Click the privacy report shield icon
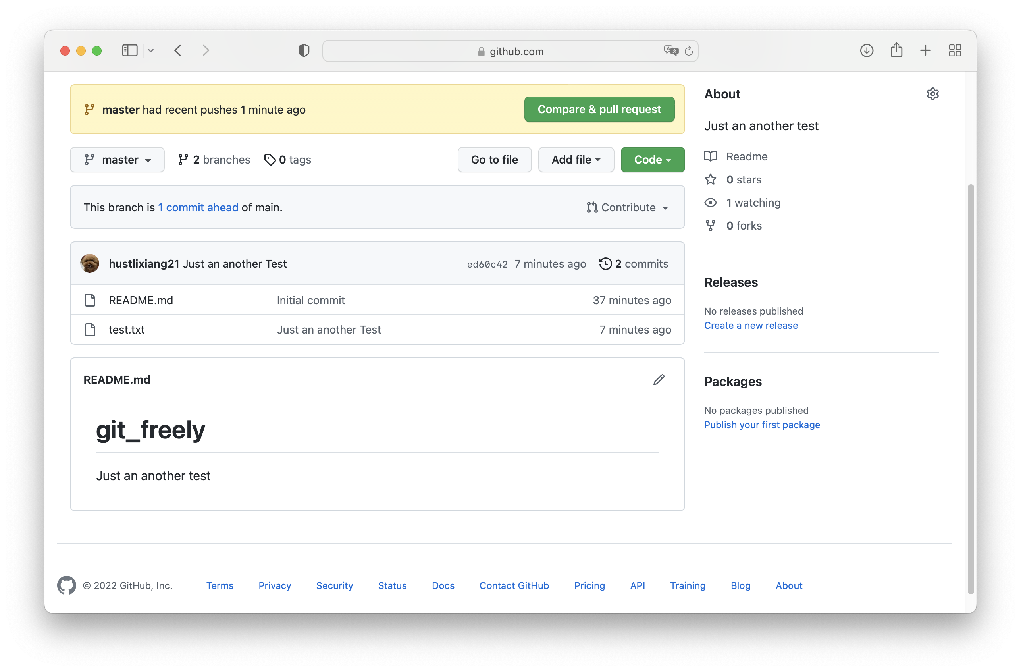 304,50
